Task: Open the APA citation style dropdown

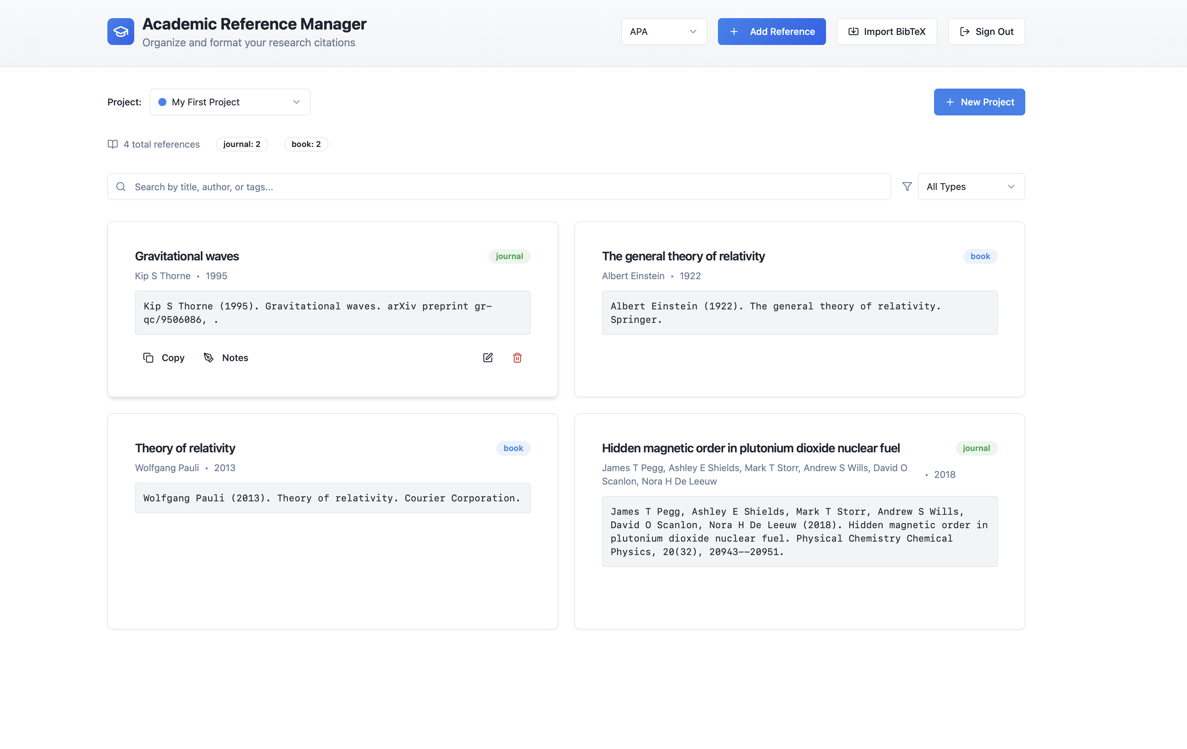Action: pyautogui.click(x=664, y=32)
